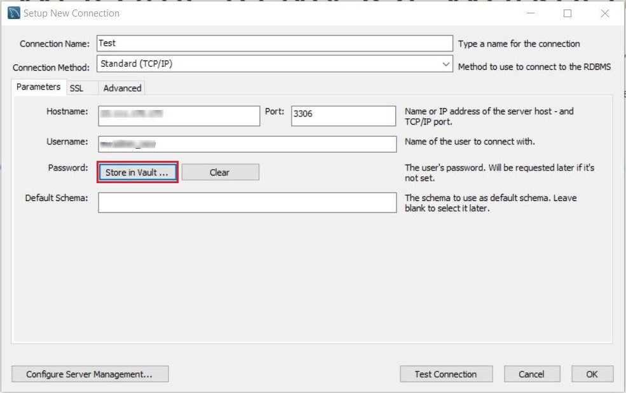Switch to the Parameters tab
626x393 pixels.
click(x=38, y=87)
